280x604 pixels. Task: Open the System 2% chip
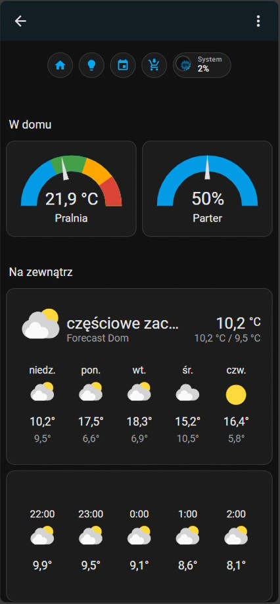tap(202, 65)
